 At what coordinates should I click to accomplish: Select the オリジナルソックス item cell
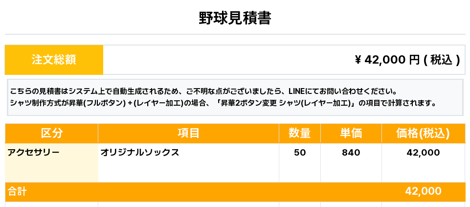(140, 153)
